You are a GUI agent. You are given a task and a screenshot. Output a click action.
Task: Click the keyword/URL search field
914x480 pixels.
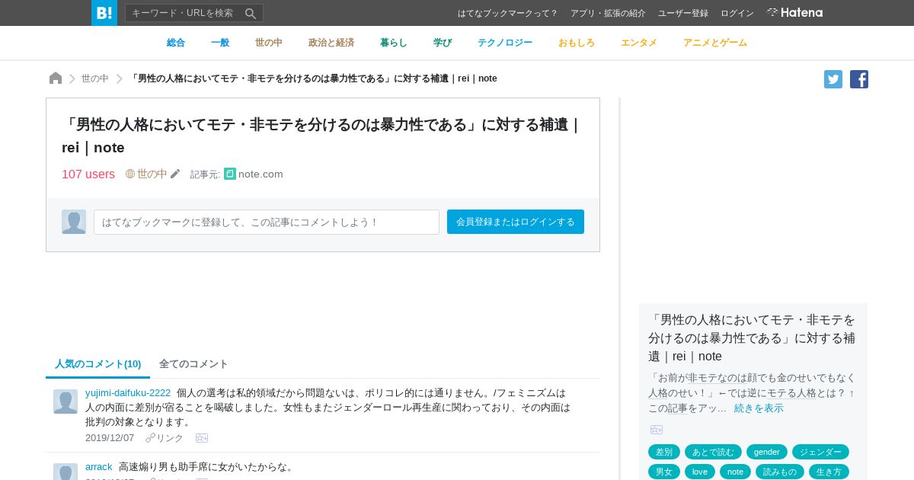tap(184, 13)
